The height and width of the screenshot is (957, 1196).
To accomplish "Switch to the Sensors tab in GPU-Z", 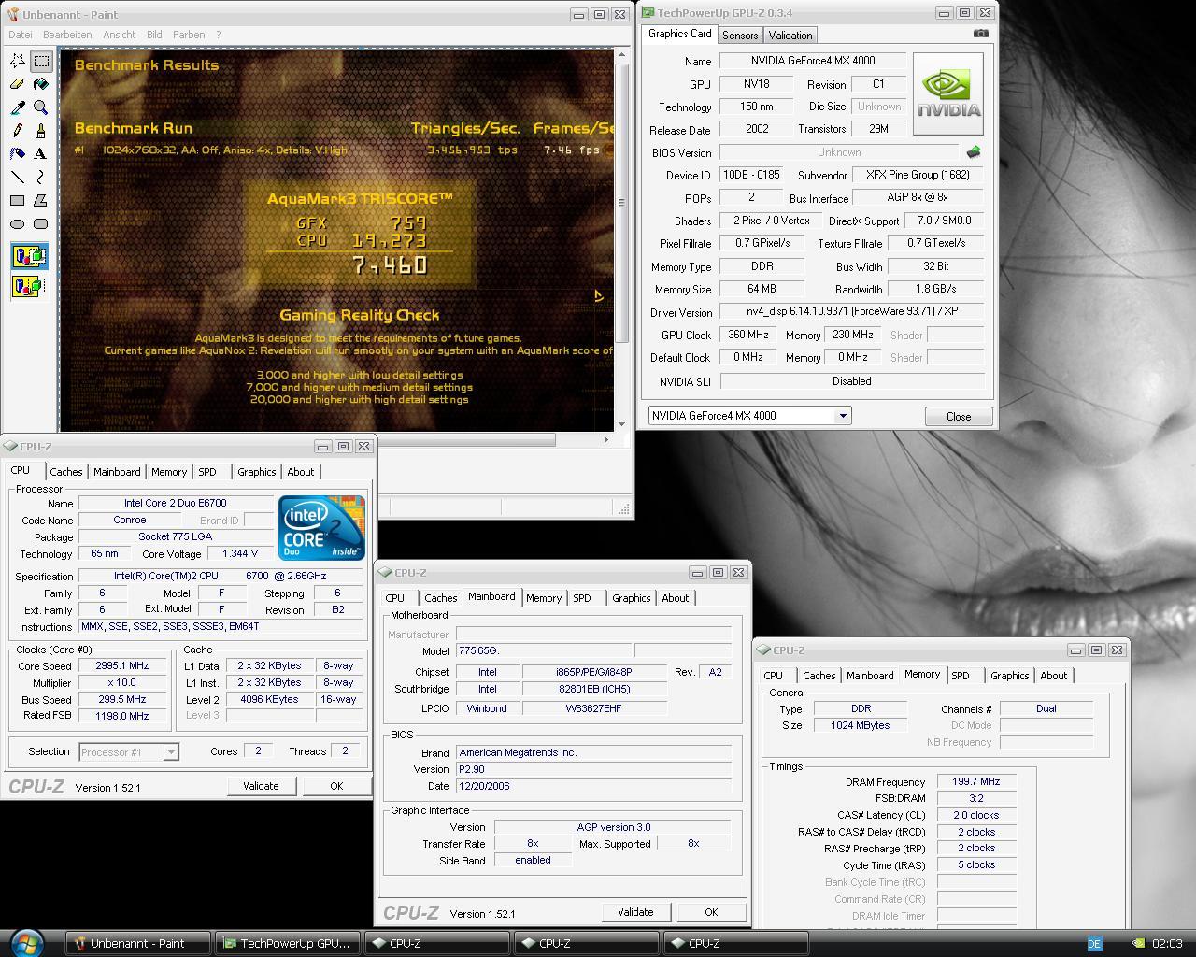I will click(740, 36).
